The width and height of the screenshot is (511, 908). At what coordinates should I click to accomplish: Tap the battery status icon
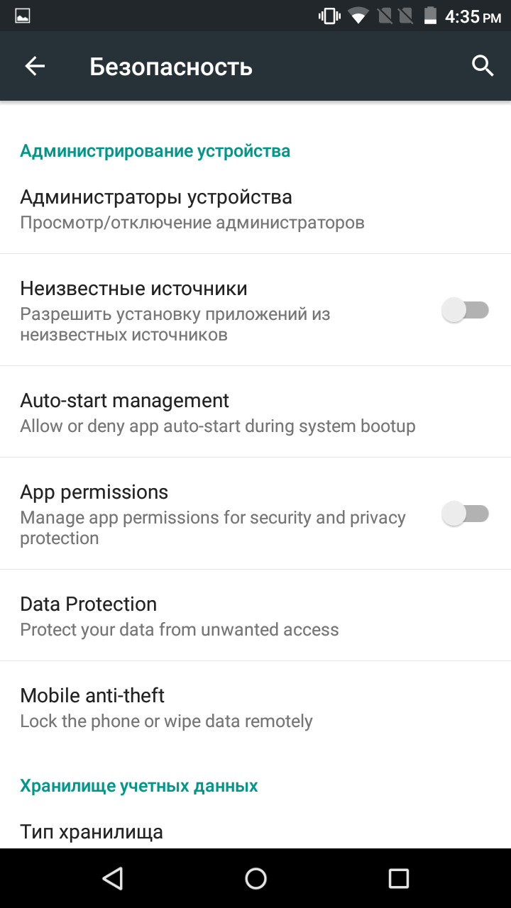(x=429, y=16)
